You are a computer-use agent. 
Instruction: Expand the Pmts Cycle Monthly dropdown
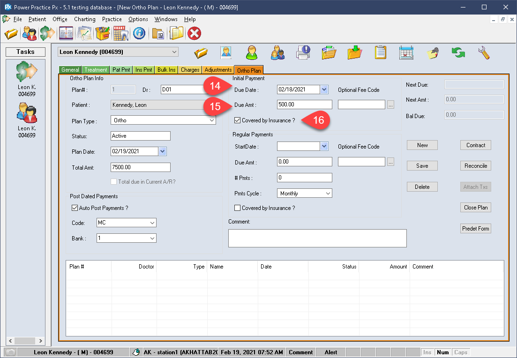point(328,194)
